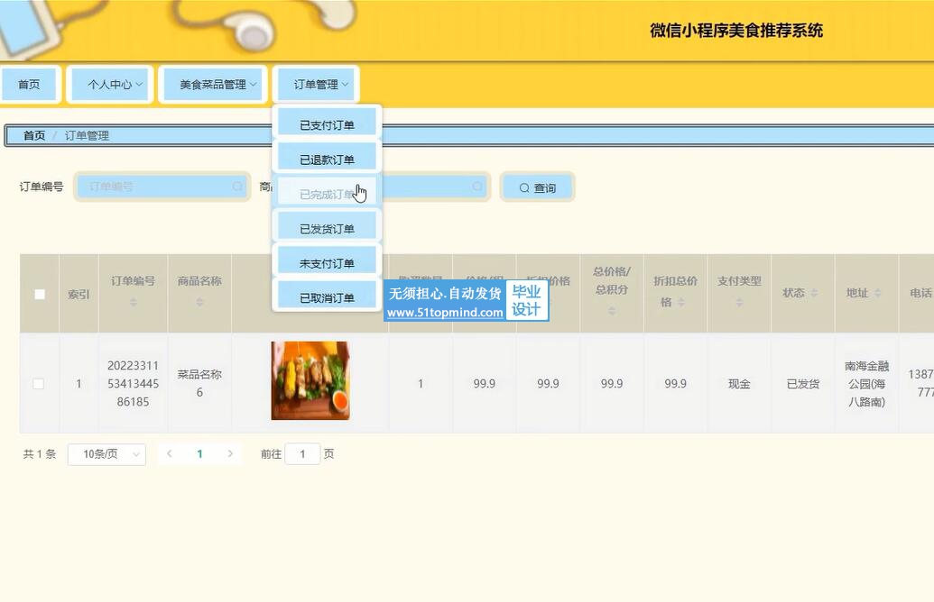
Task: Click the 共 1 条 total count text
Action: click(40, 454)
